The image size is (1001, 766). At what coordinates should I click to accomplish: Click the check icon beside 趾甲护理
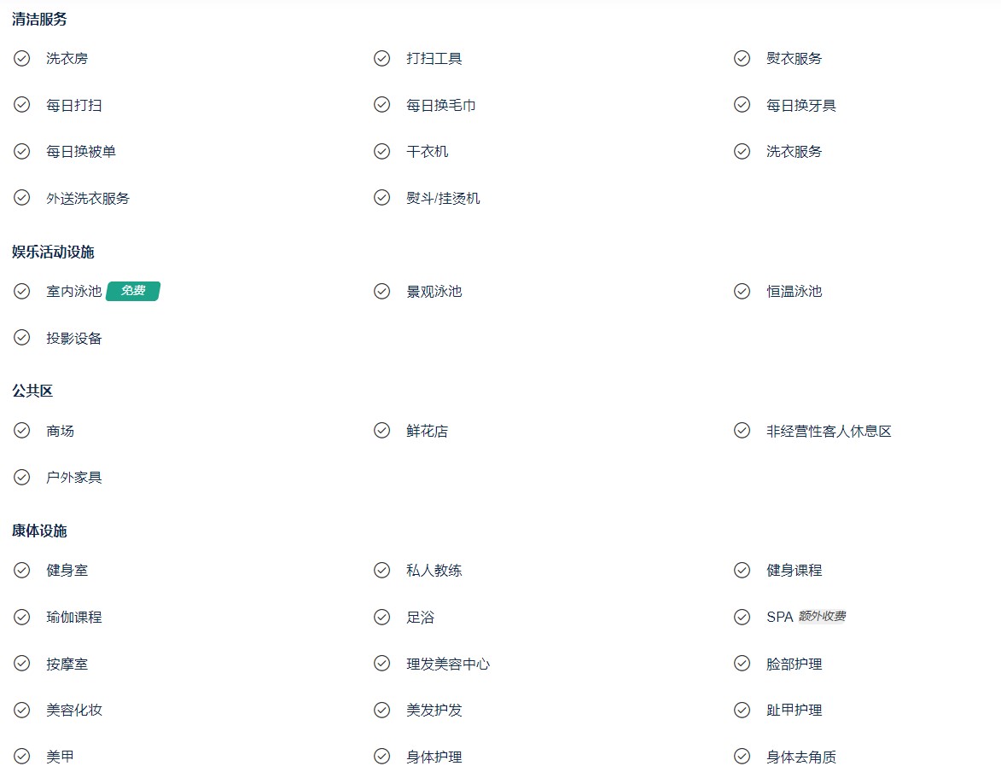tap(742, 710)
